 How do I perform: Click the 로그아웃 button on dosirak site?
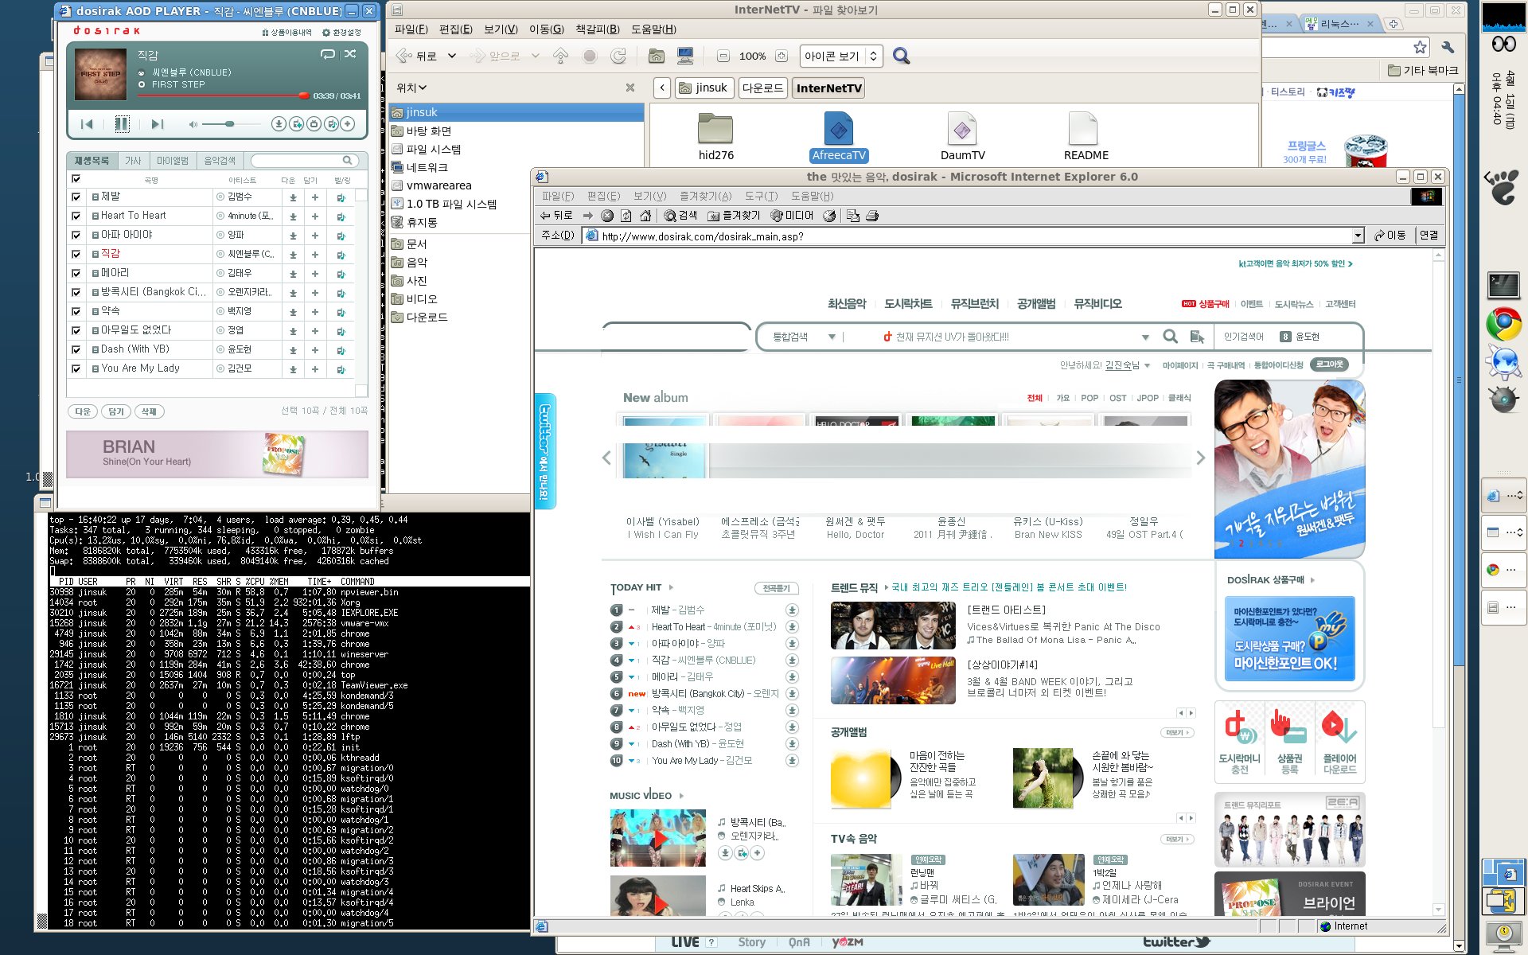1330,364
